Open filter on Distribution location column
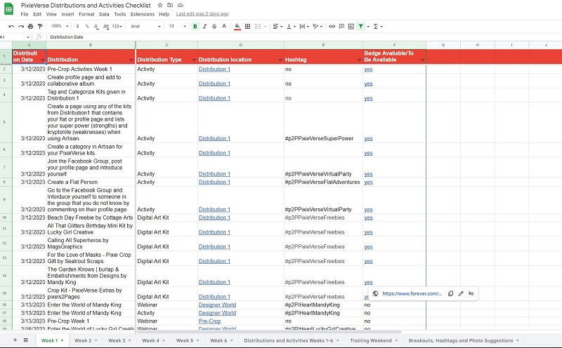Image resolution: width=562 pixels, height=348 pixels. pyautogui.click(x=280, y=60)
